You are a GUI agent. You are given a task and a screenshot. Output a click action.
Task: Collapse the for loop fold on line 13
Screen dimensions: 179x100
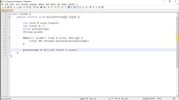pyautogui.click(x=10, y=38)
